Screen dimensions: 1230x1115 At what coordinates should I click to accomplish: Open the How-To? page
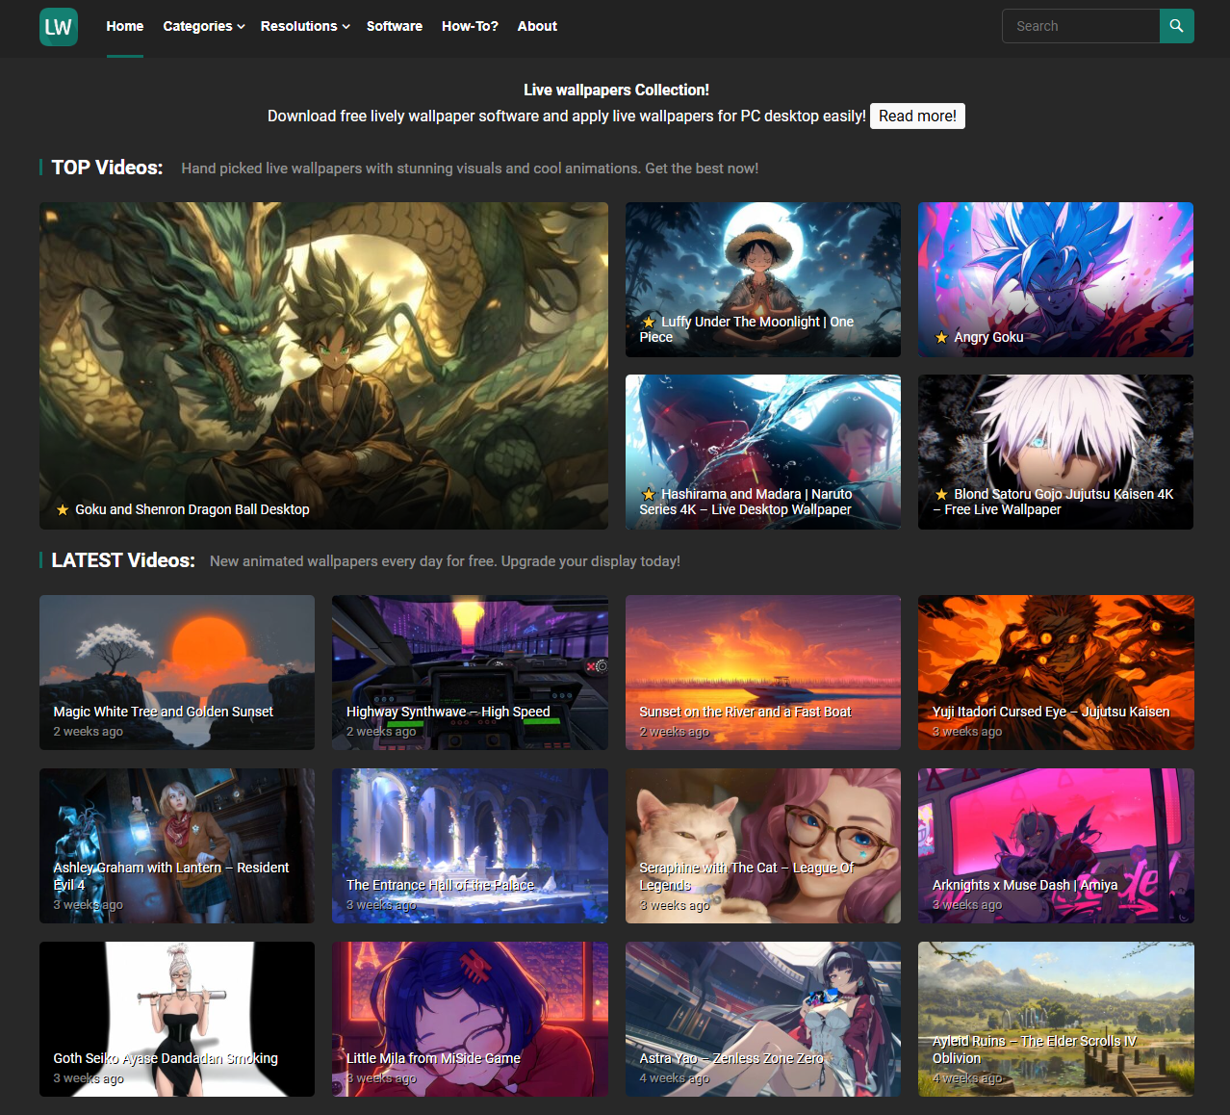(470, 26)
